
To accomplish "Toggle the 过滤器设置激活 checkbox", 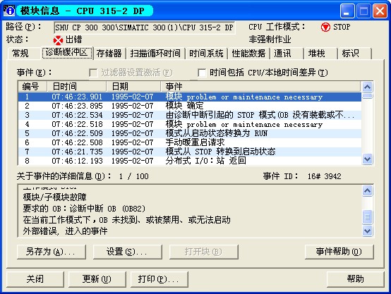I will tap(93, 73).
